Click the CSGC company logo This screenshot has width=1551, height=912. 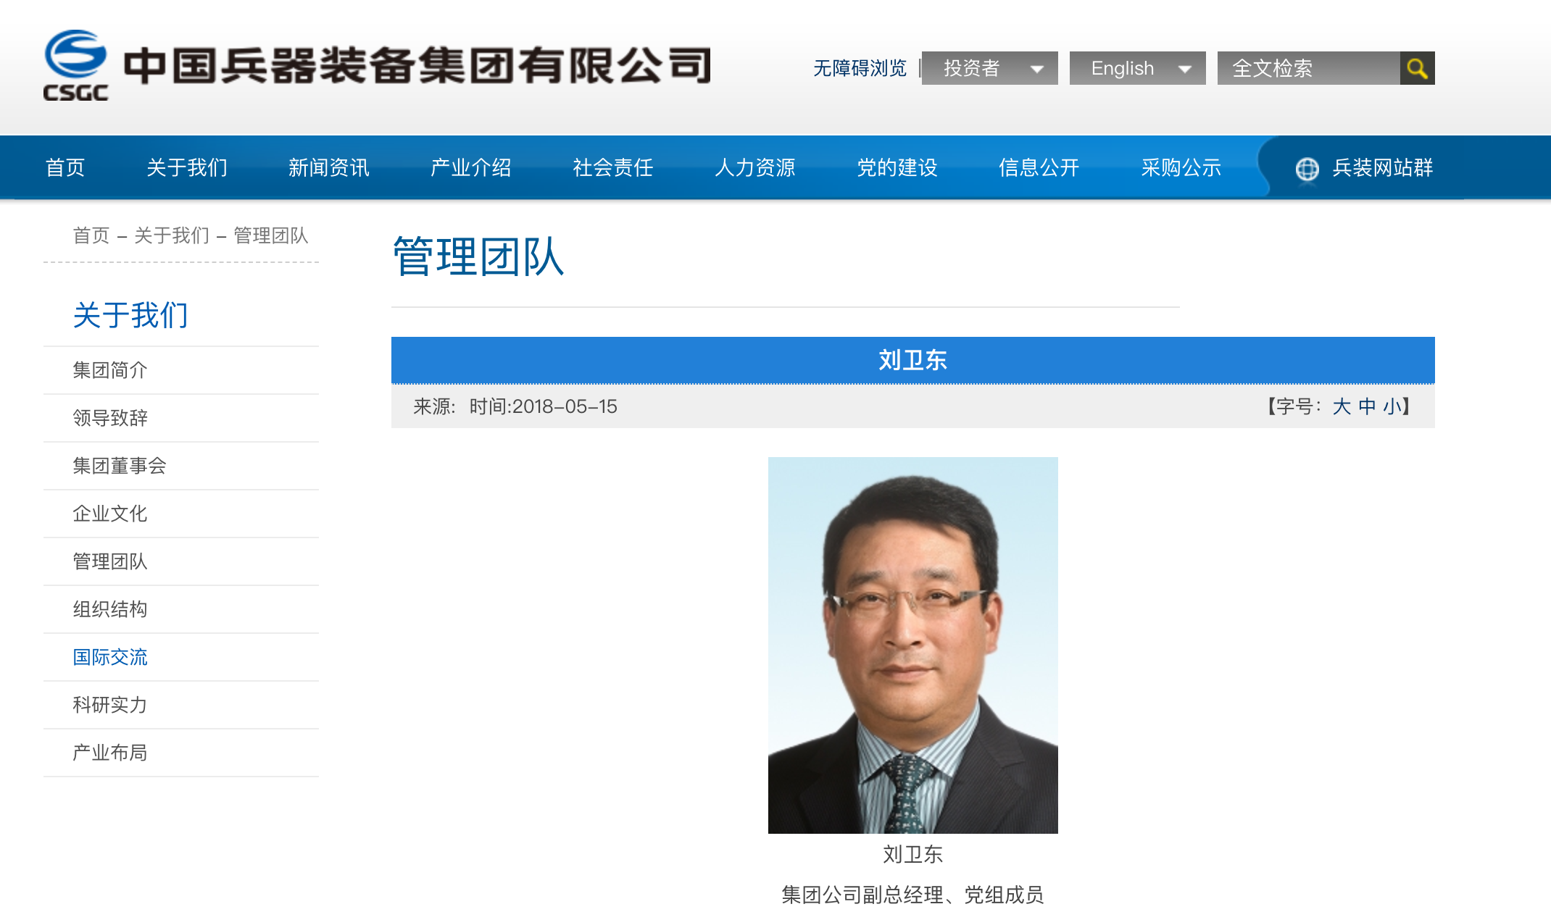click(x=75, y=65)
